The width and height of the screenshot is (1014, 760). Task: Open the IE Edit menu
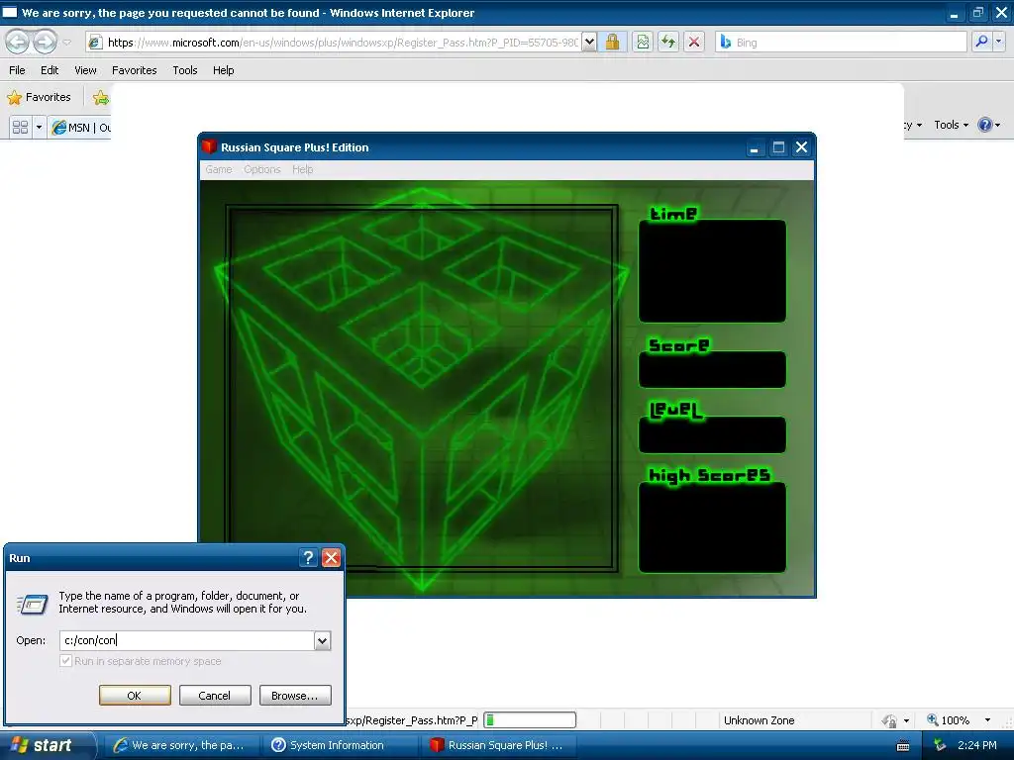pyautogui.click(x=50, y=70)
